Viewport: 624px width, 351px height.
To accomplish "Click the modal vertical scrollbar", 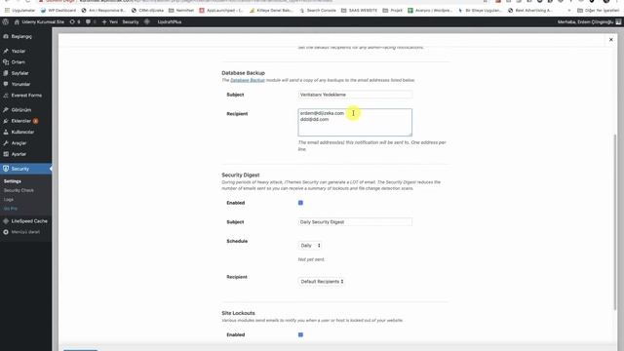I will click(615, 223).
